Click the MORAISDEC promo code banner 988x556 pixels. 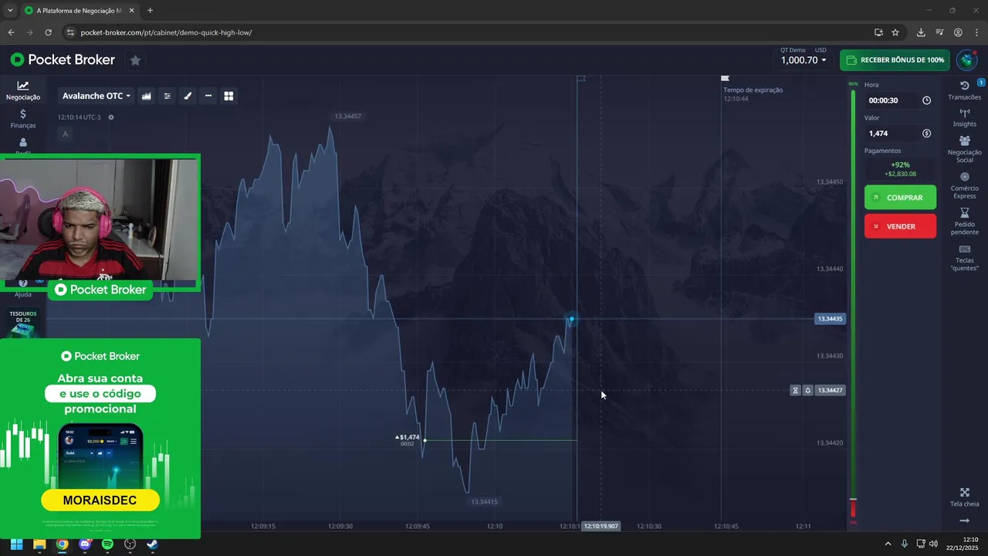pyautogui.click(x=100, y=500)
